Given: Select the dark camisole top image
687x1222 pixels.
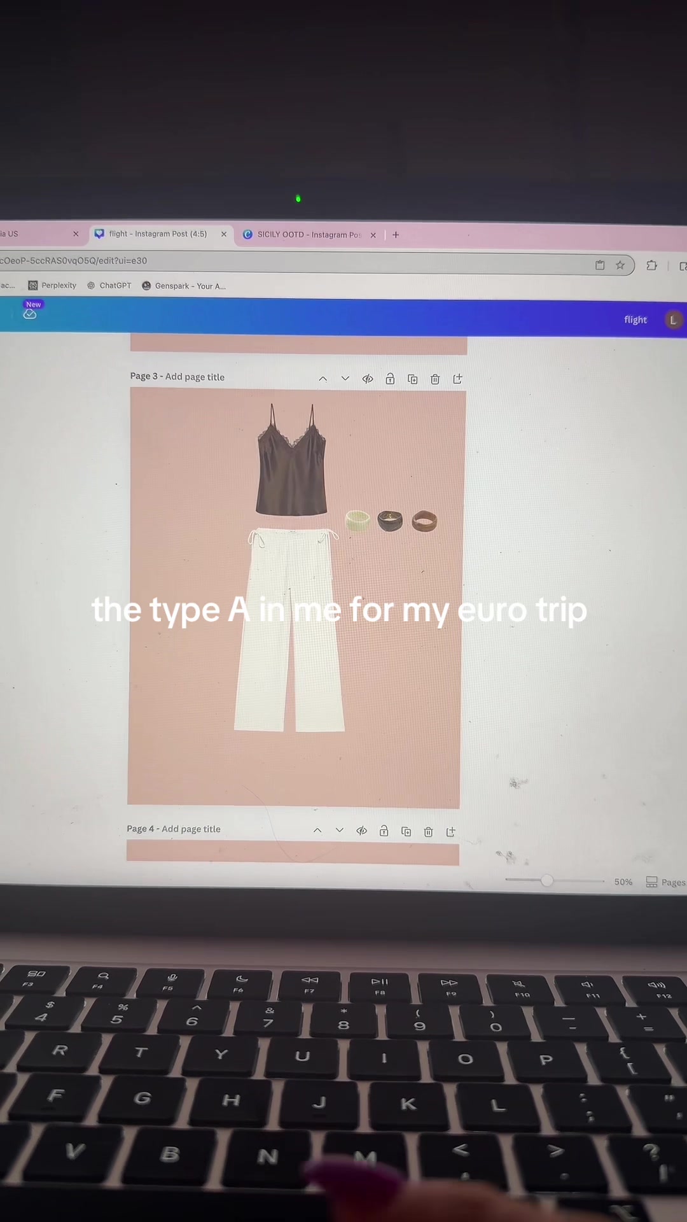Looking at the screenshot, I should point(291,459).
